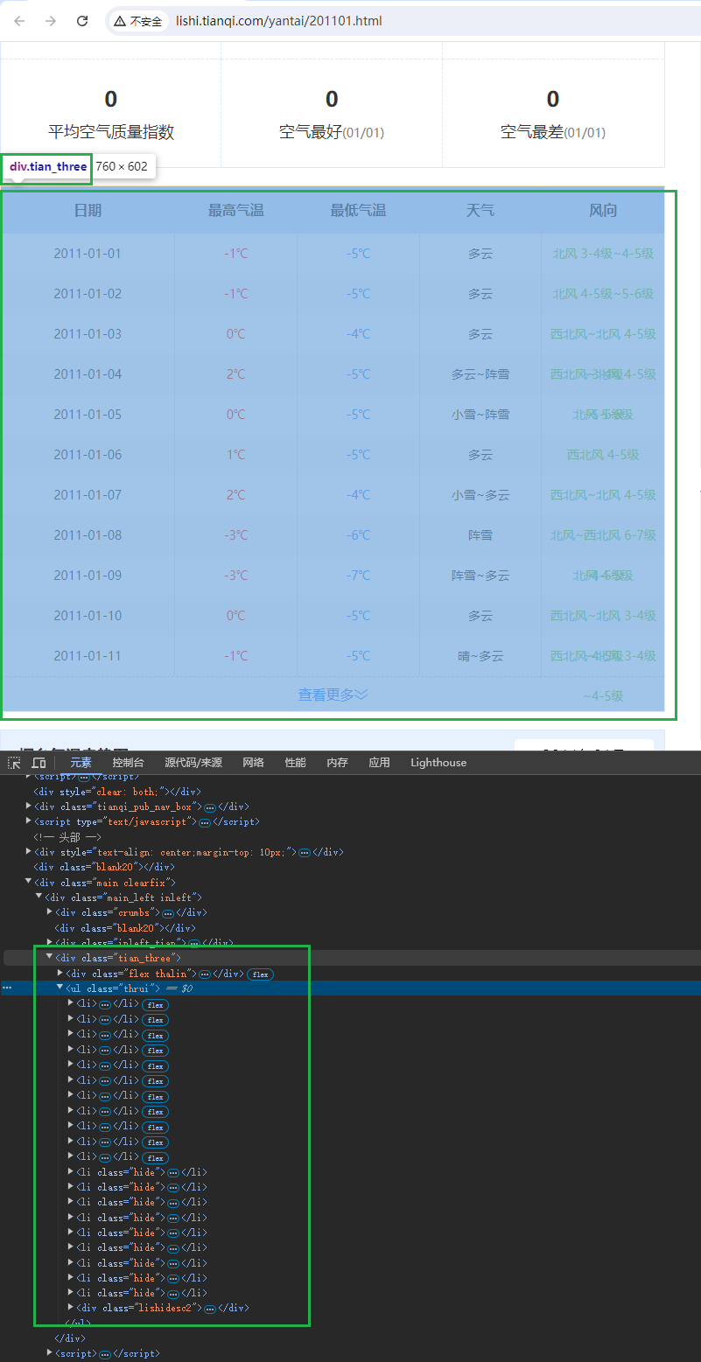The width and height of the screenshot is (701, 1362).
Task: Expand the flex thalin div arrow
Action: click(x=60, y=973)
